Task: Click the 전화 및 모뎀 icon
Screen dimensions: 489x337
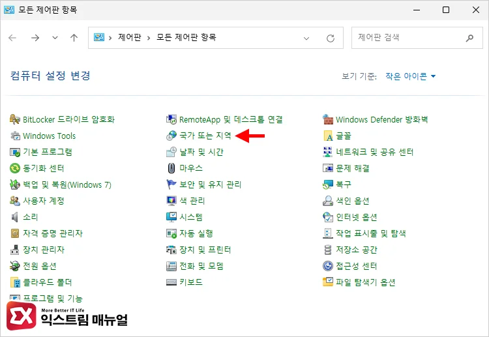Action: [x=171, y=266]
